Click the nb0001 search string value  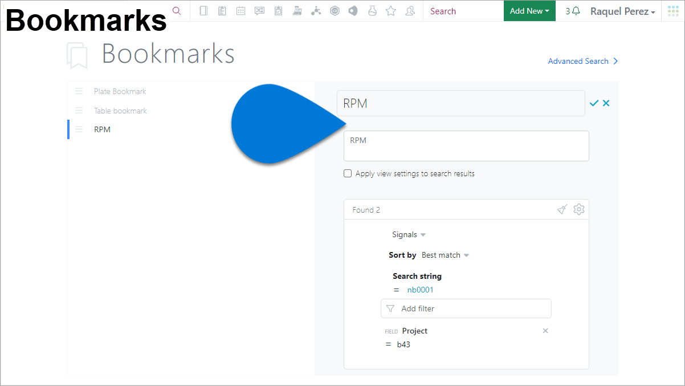[420, 290]
